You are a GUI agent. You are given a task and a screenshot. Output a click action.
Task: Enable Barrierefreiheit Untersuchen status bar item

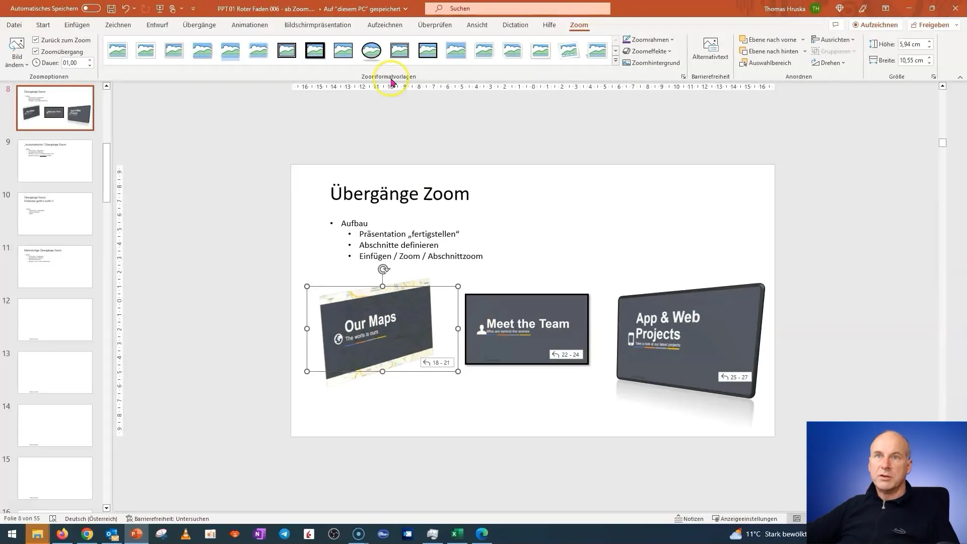167,519
